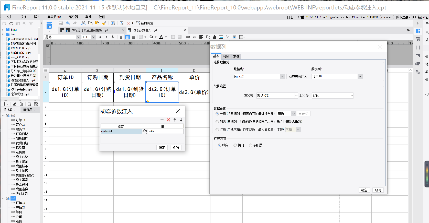Click the save template icon
The image size is (429, 223).
[x=61, y=23]
